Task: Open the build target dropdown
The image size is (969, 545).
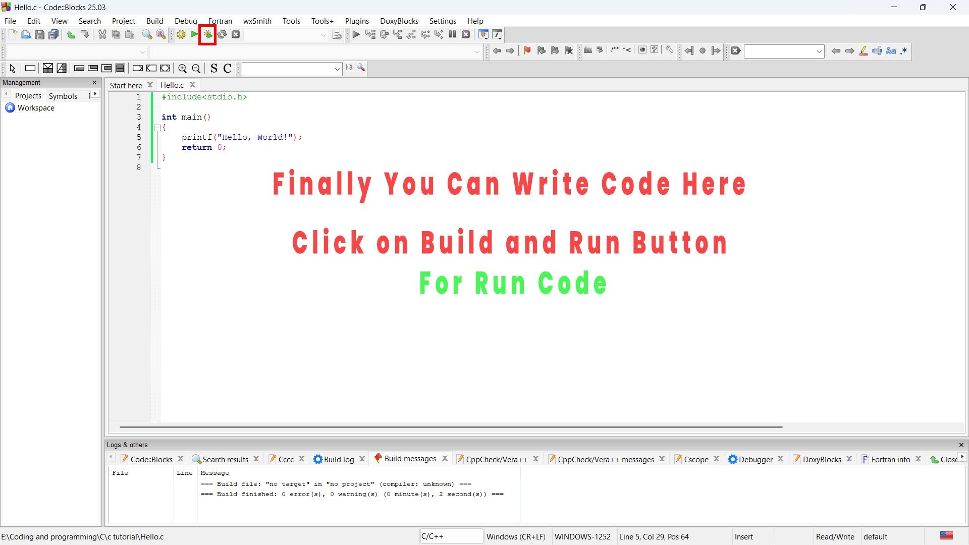Action: click(324, 35)
